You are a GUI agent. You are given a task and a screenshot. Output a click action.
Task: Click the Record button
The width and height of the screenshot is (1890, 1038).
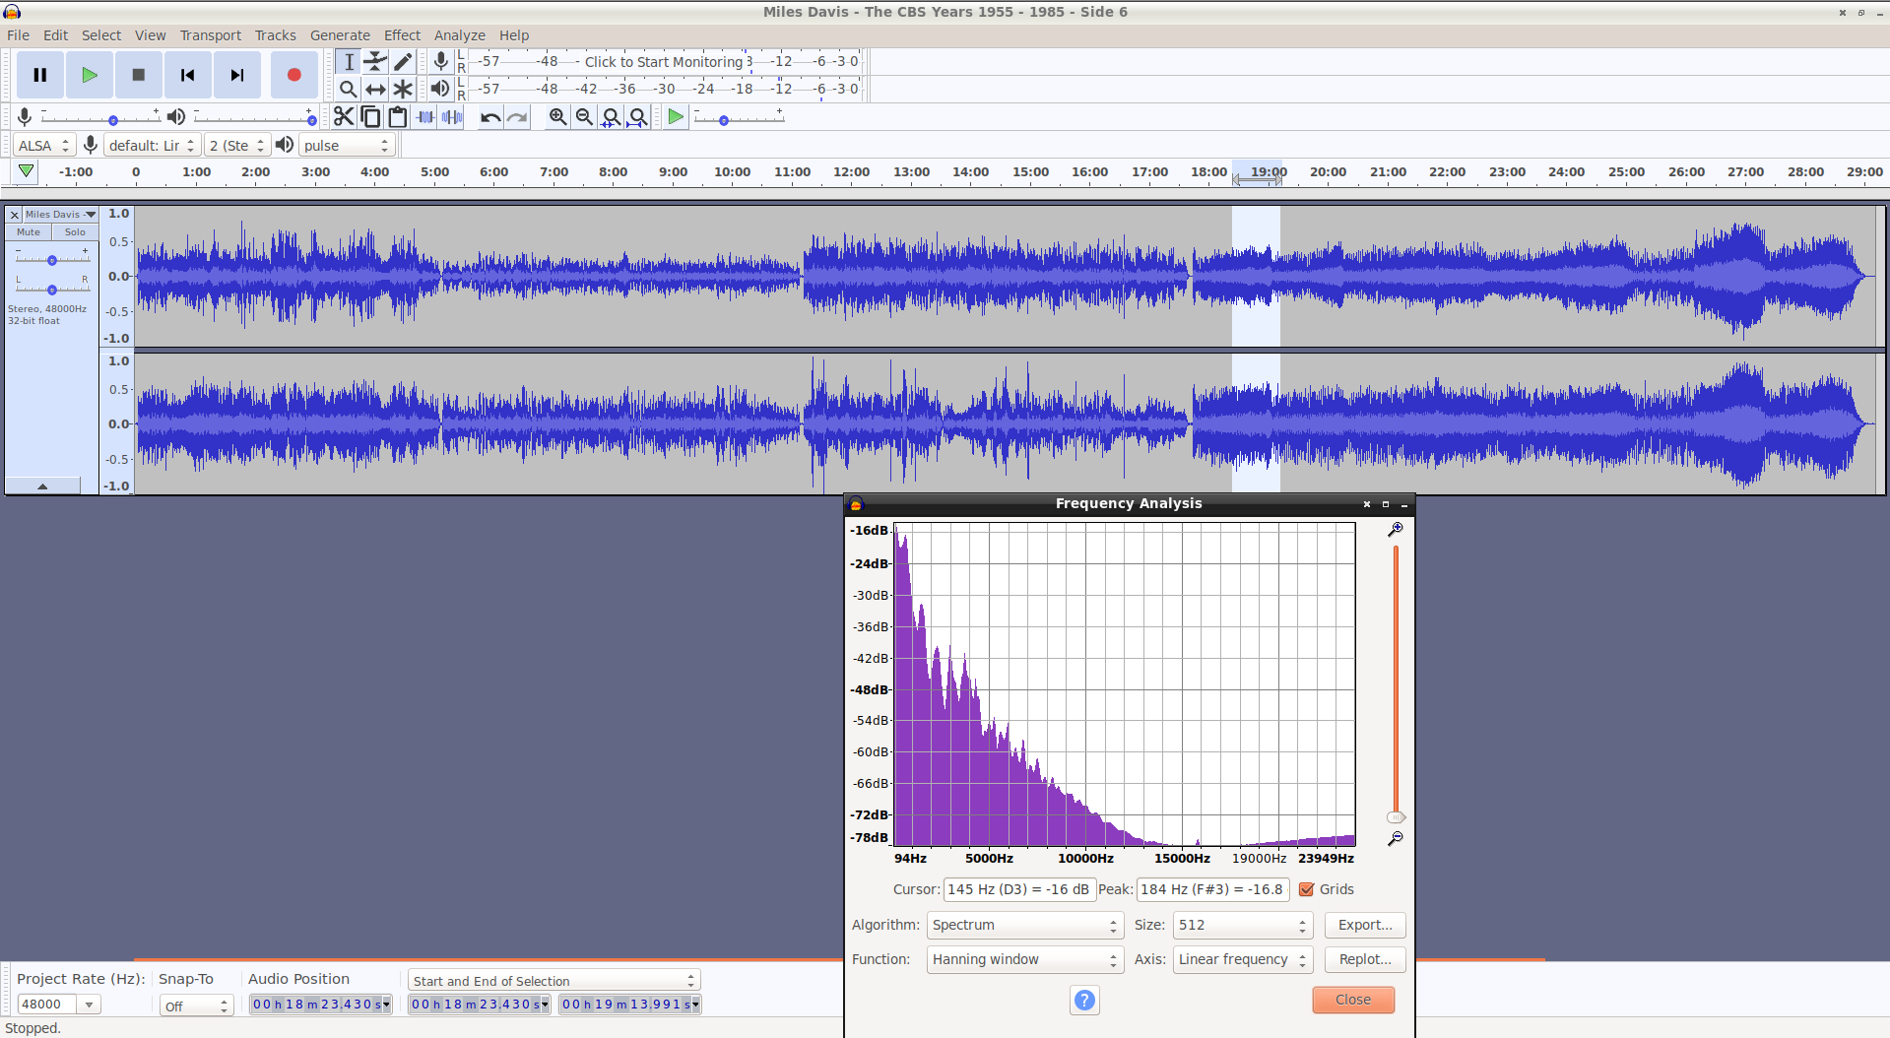(x=293, y=75)
